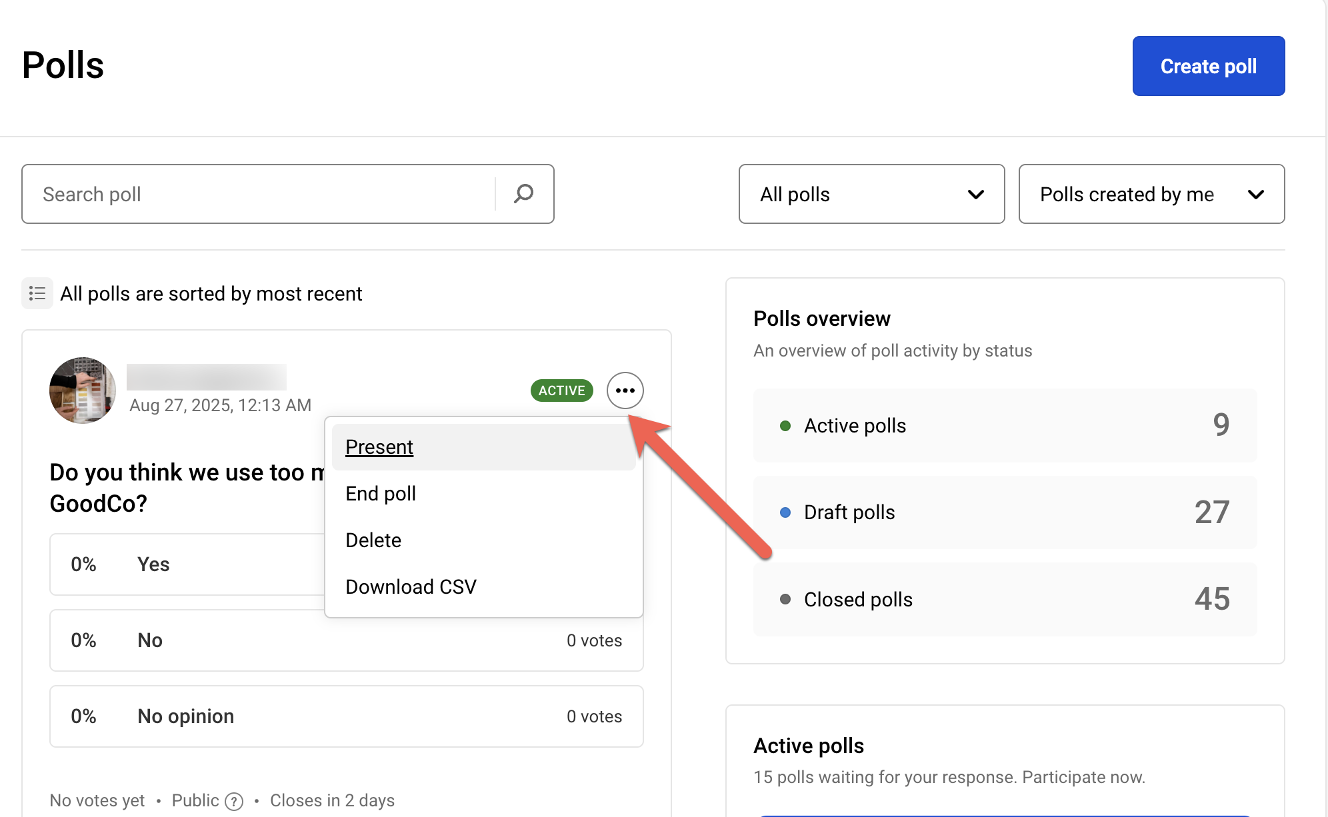Choose Present from the poll menu

(x=379, y=447)
